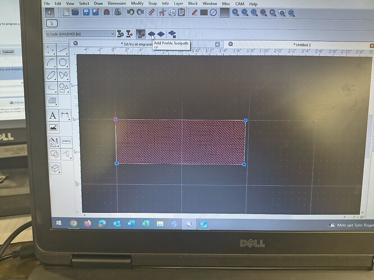This screenshot has height=280, width=374.
Task: Select the point drawing tool
Action: (x=51, y=50)
